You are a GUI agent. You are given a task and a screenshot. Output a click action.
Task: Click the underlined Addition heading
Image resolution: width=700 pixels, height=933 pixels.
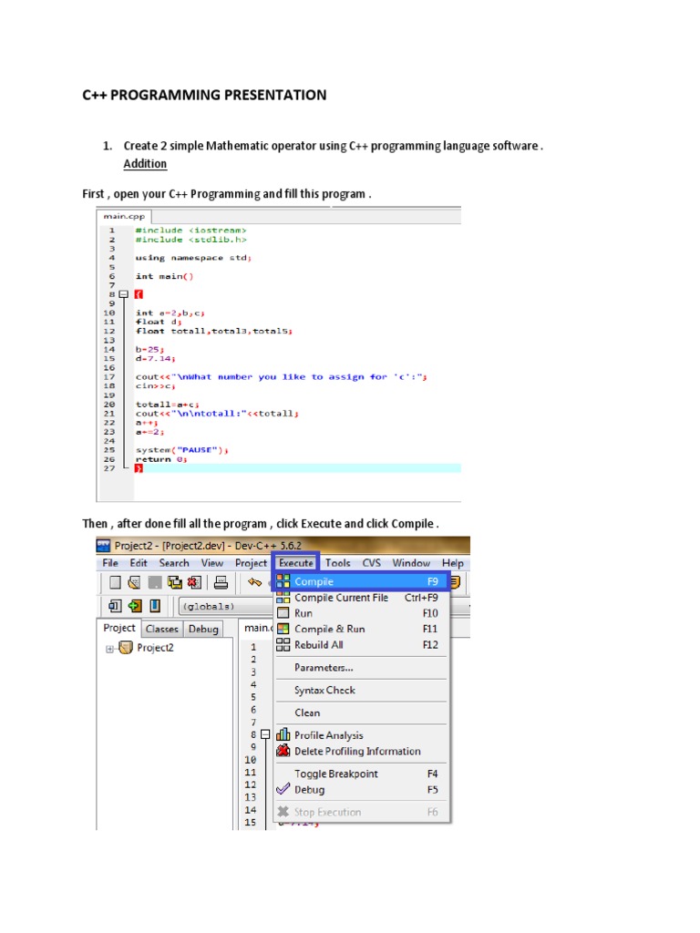(x=145, y=164)
